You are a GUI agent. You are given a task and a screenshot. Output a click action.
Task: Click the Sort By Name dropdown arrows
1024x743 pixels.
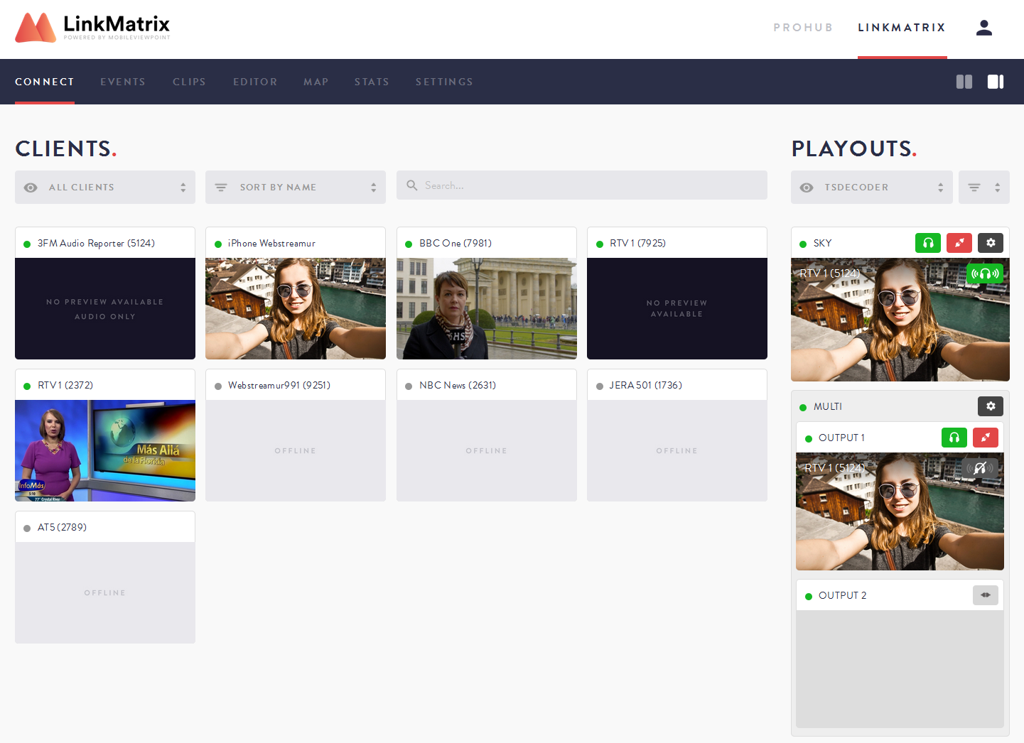coord(373,188)
